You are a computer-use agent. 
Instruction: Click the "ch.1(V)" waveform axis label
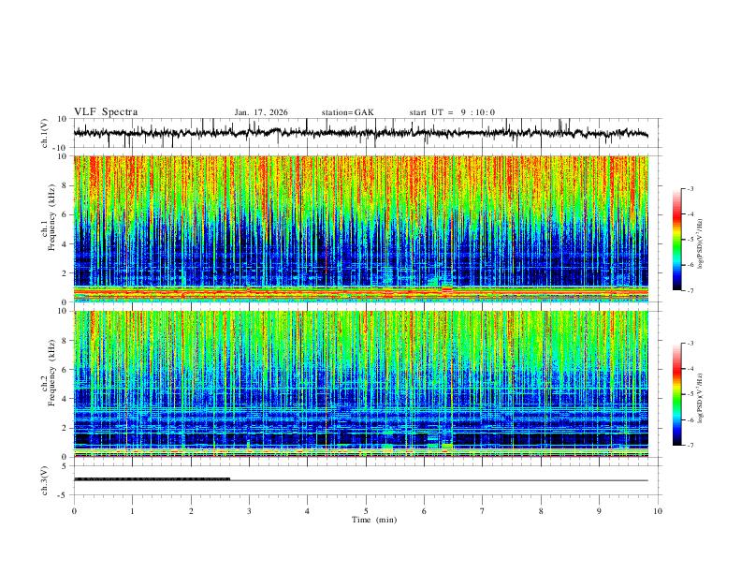click(x=45, y=133)
